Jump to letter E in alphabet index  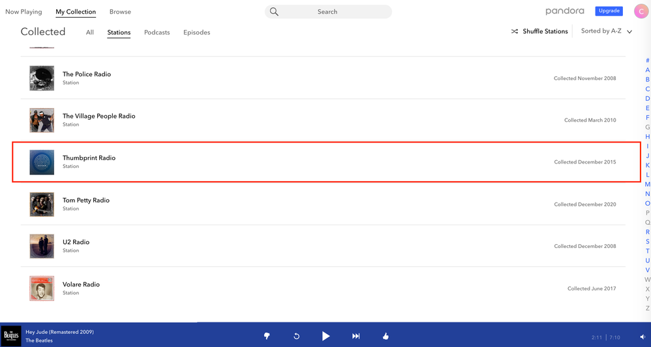coord(647,108)
